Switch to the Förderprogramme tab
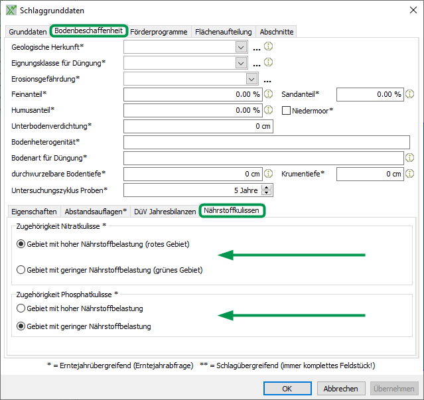This screenshot has height=400, width=424. [159, 32]
